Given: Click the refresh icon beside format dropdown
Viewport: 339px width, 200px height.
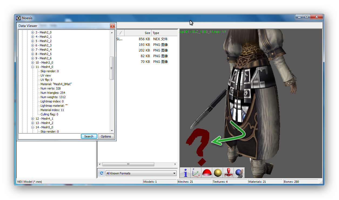Looking at the screenshot, I should coord(101,173).
